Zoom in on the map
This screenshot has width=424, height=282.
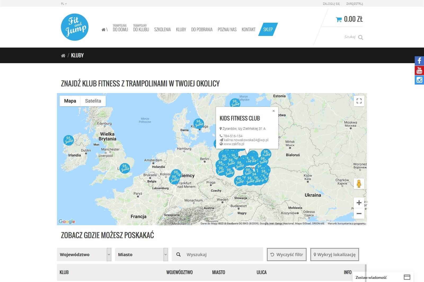[359, 203]
